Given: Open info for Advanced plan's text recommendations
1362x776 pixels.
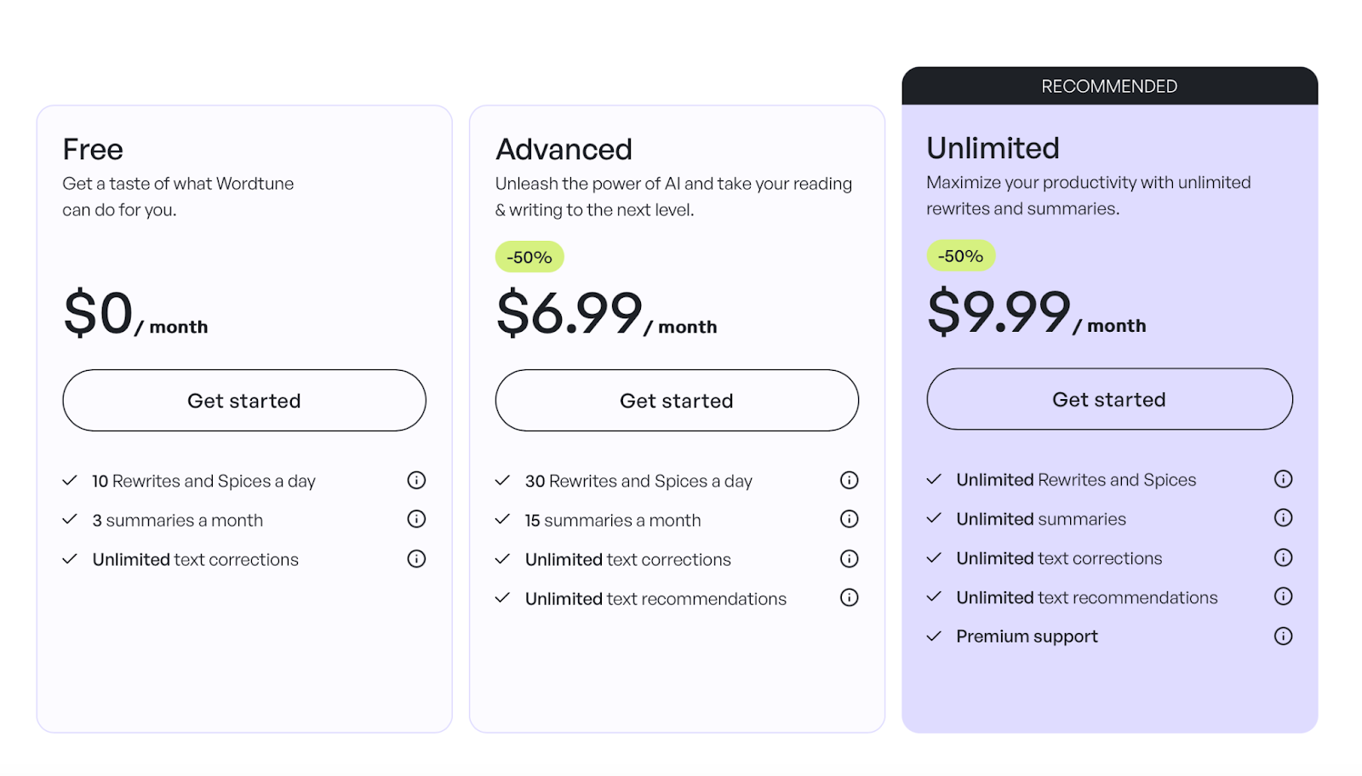Looking at the screenshot, I should [849, 598].
